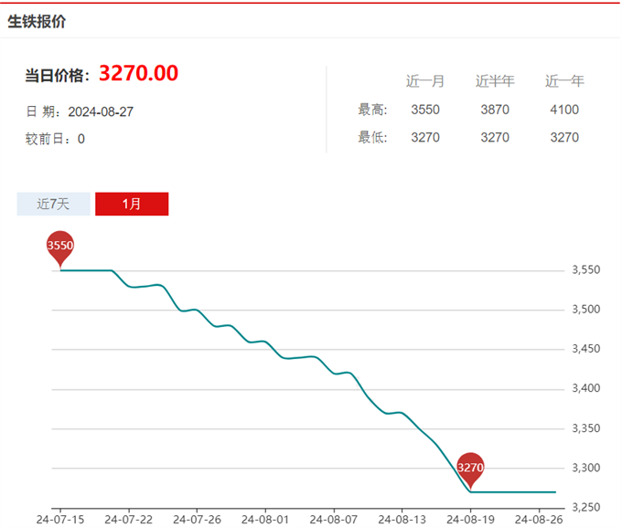This screenshot has width=622, height=527.
Task: Click the 24-08-26 x-axis date label
Action: (539, 518)
